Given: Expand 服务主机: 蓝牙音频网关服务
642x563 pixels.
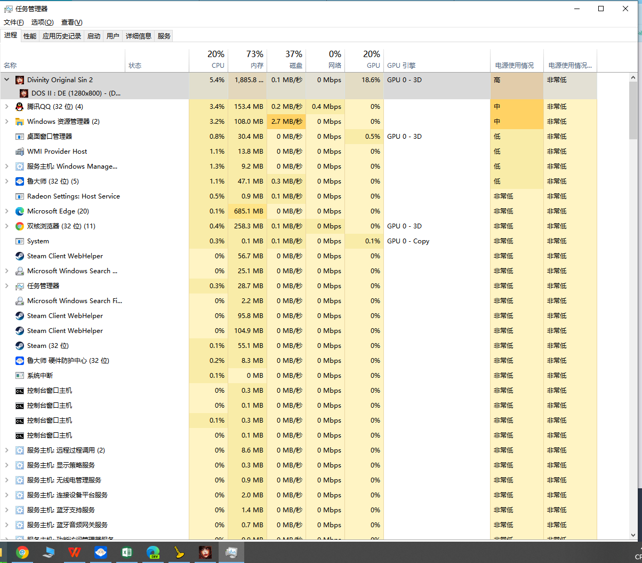Looking at the screenshot, I should tap(7, 525).
